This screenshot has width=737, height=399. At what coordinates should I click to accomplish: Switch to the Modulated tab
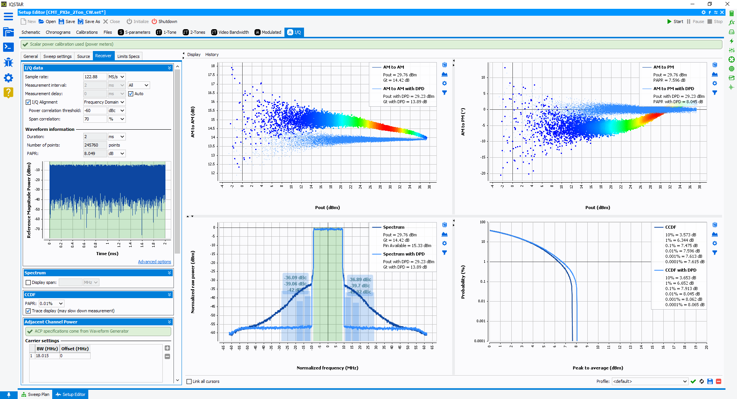point(268,32)
